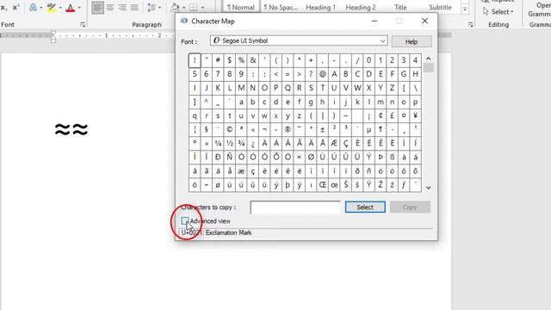Image resolution: width=551 pixels, height=310 pixels.
Task: Apply the No Spacing style
Action: click(x=281, y=7)
